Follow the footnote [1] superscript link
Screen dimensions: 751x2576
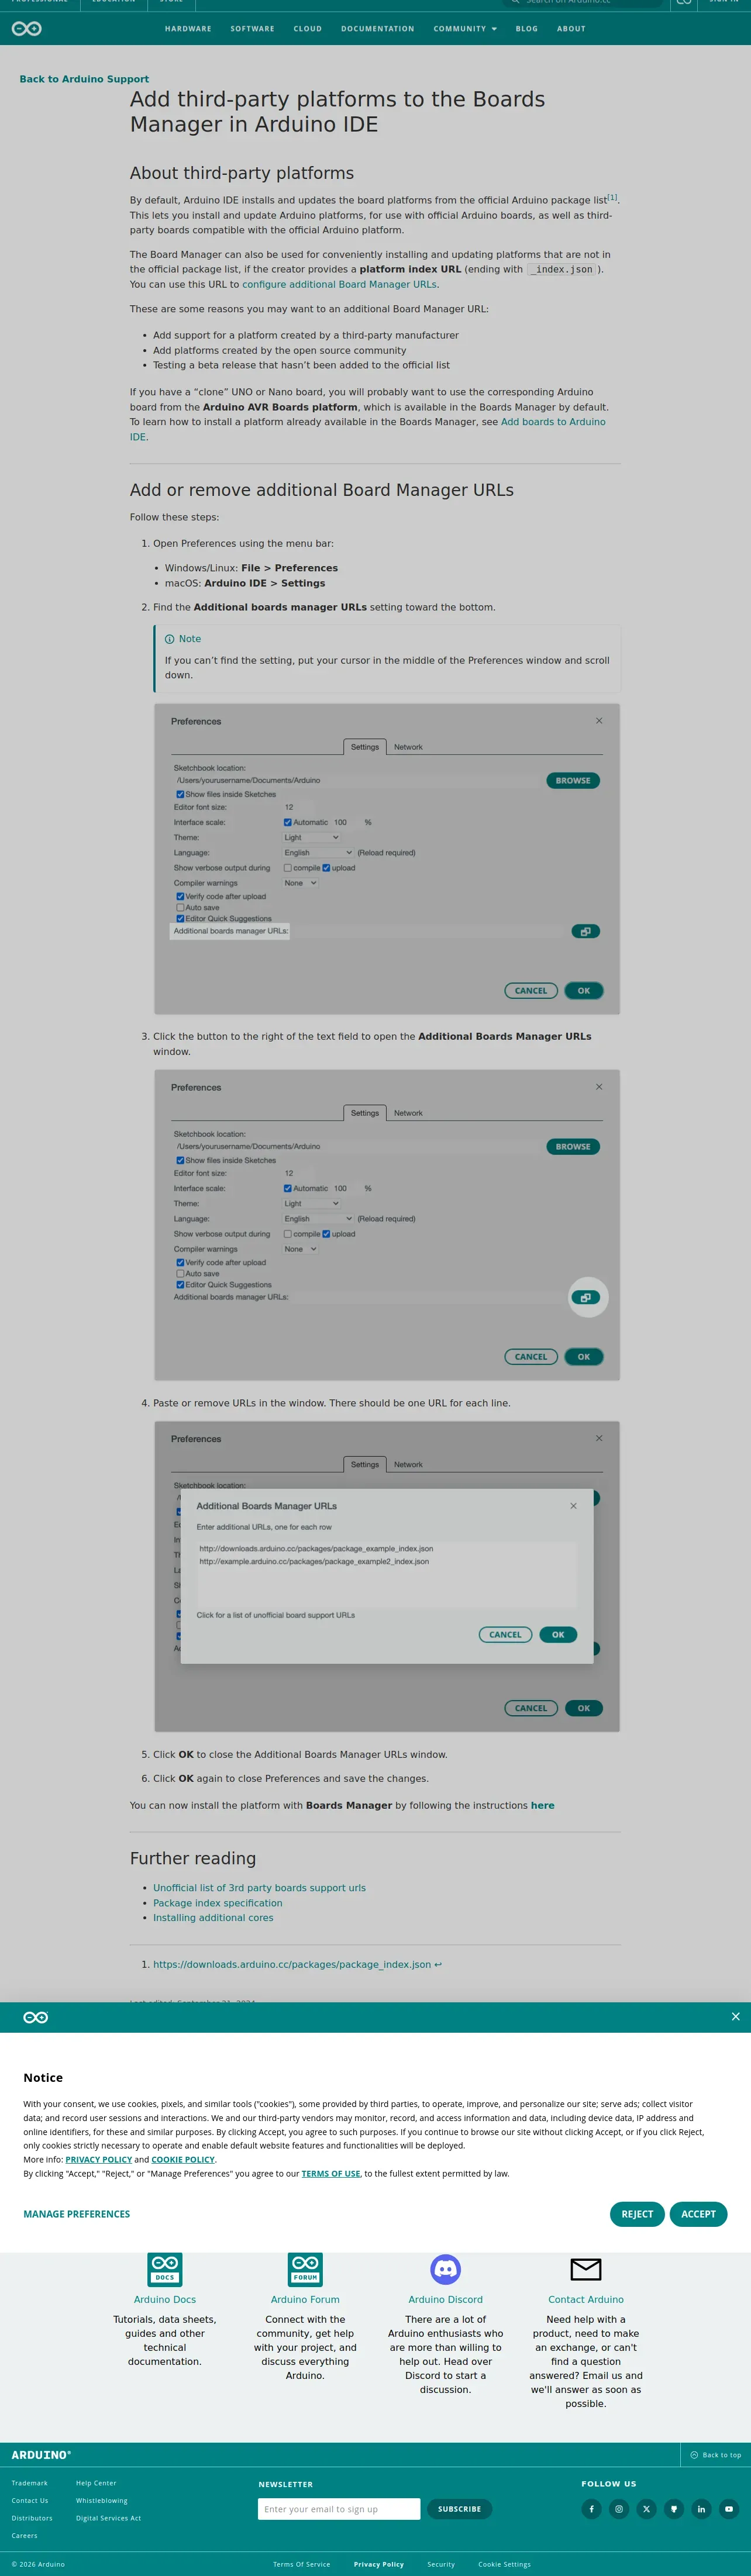pos(612,197)
